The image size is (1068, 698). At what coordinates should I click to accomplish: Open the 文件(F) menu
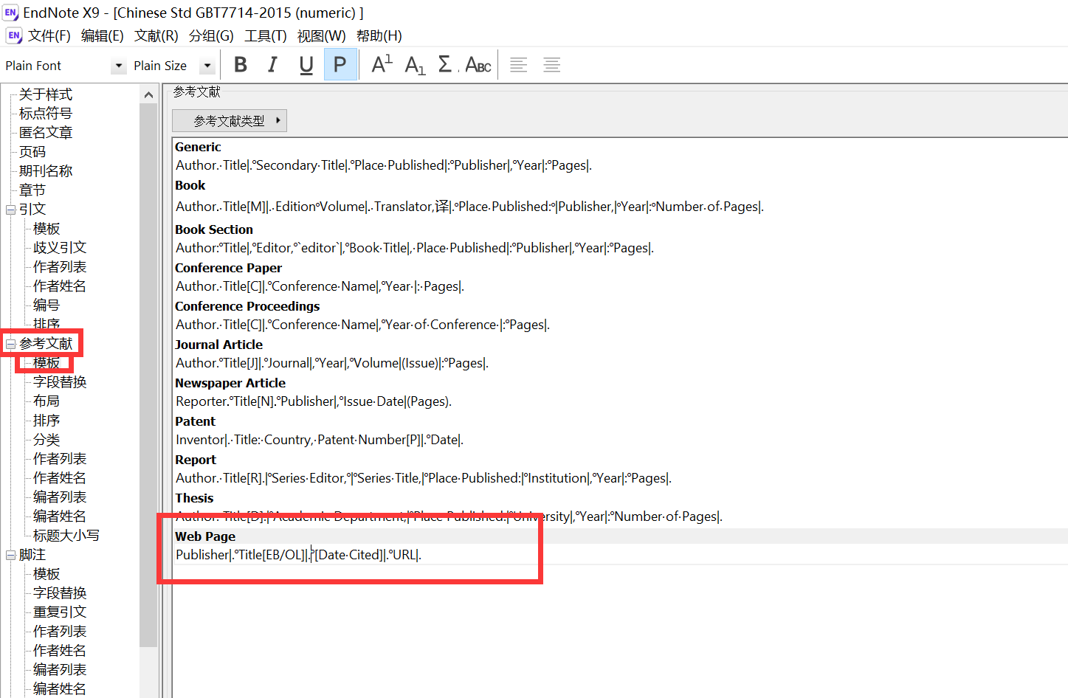49,36
